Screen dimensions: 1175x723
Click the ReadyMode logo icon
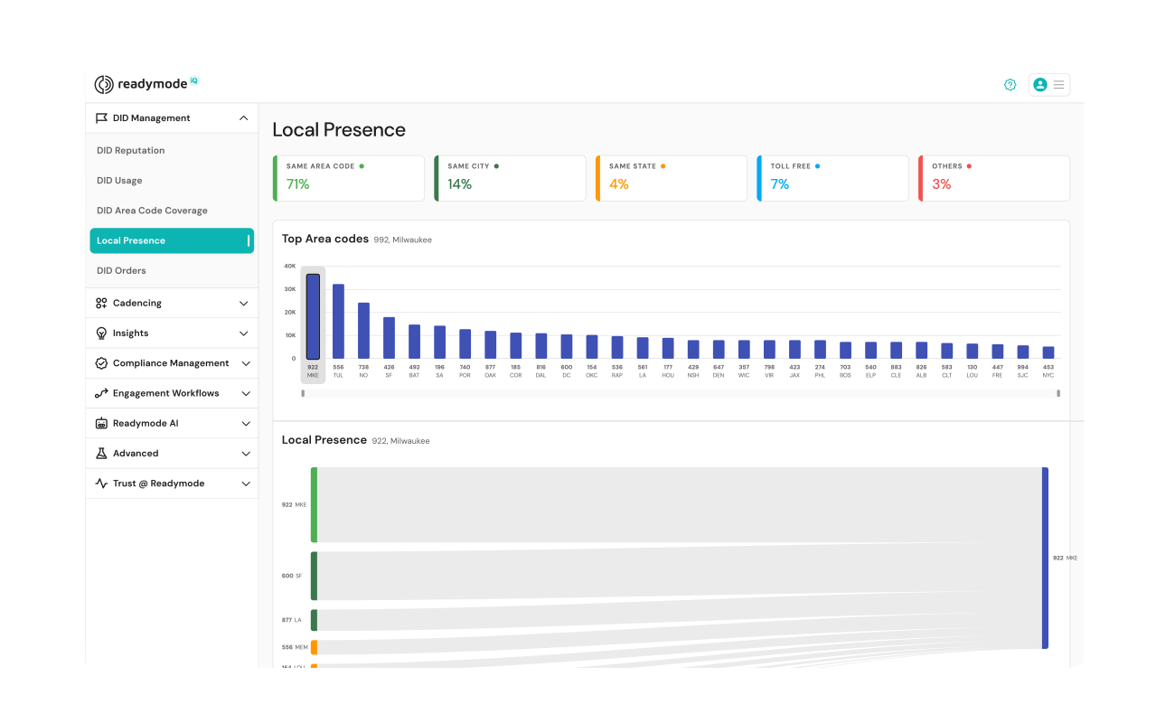click(103, 84)
